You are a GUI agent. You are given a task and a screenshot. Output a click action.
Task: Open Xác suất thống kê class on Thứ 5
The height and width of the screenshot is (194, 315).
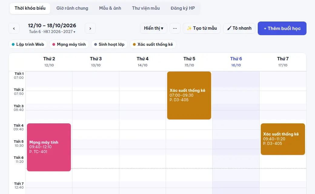tap(189, 95)
